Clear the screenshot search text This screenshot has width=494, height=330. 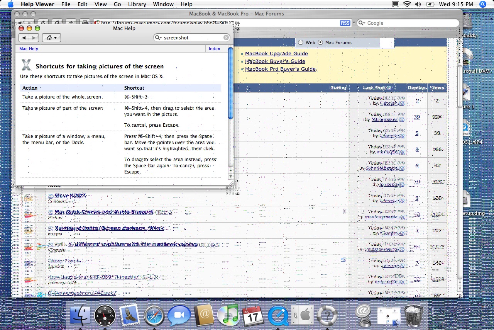tap(226, 37)
